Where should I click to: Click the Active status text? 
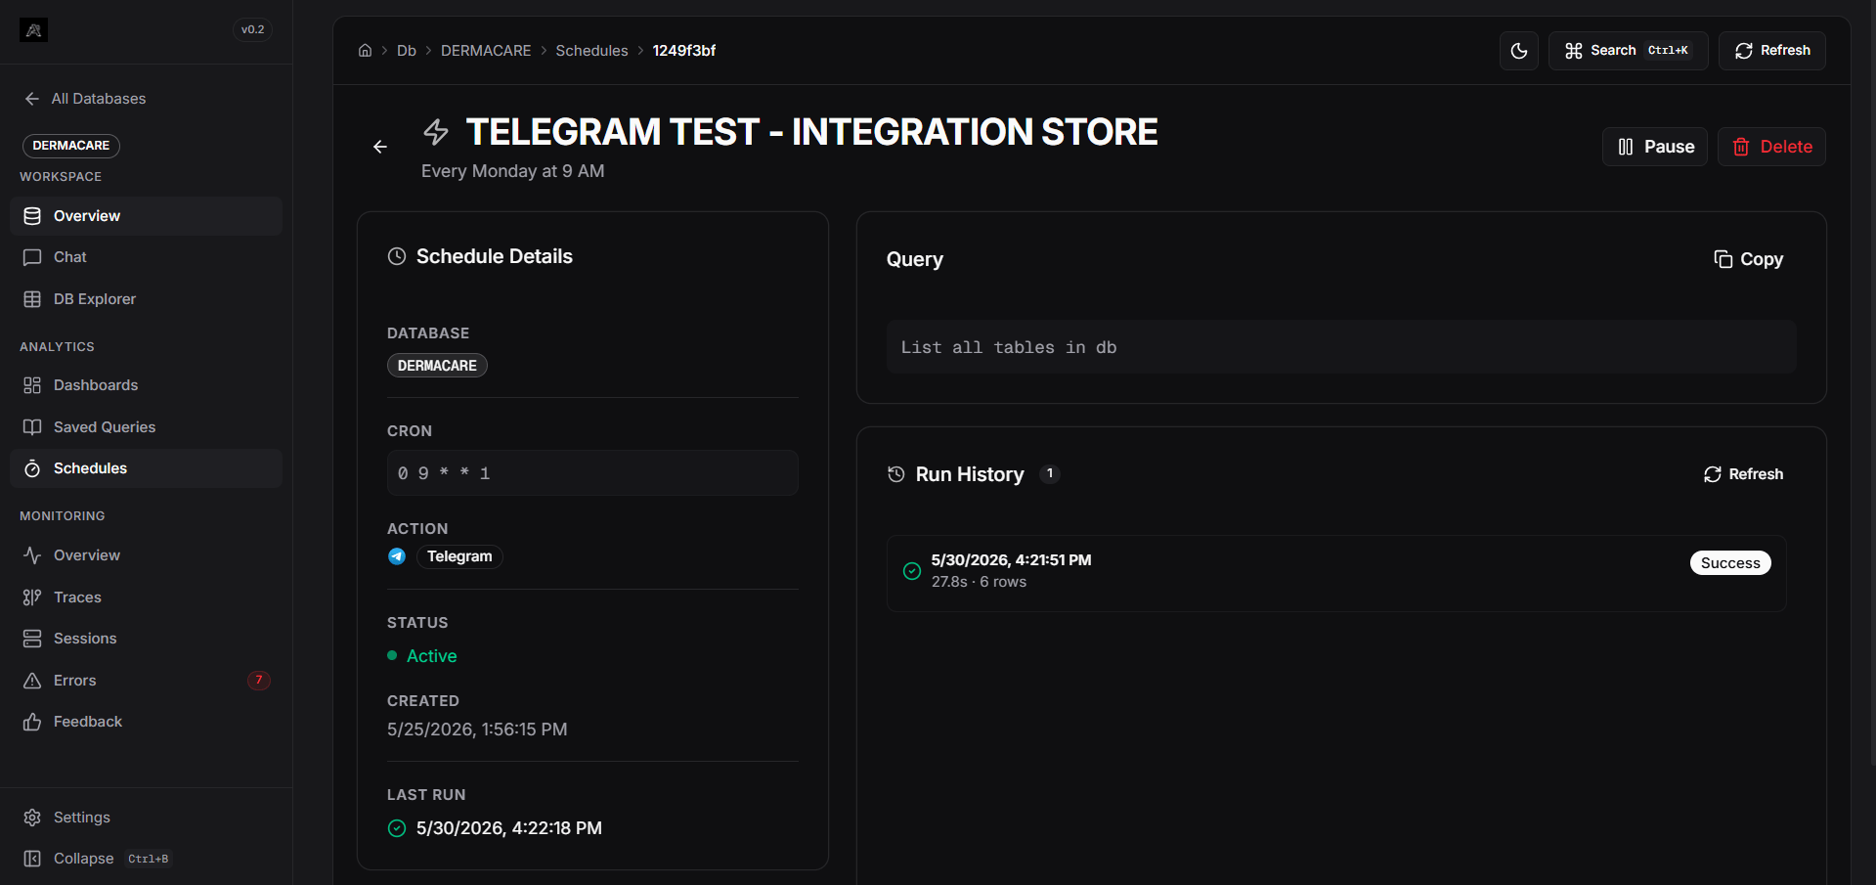pyautogui.click(x=432, y=656)
